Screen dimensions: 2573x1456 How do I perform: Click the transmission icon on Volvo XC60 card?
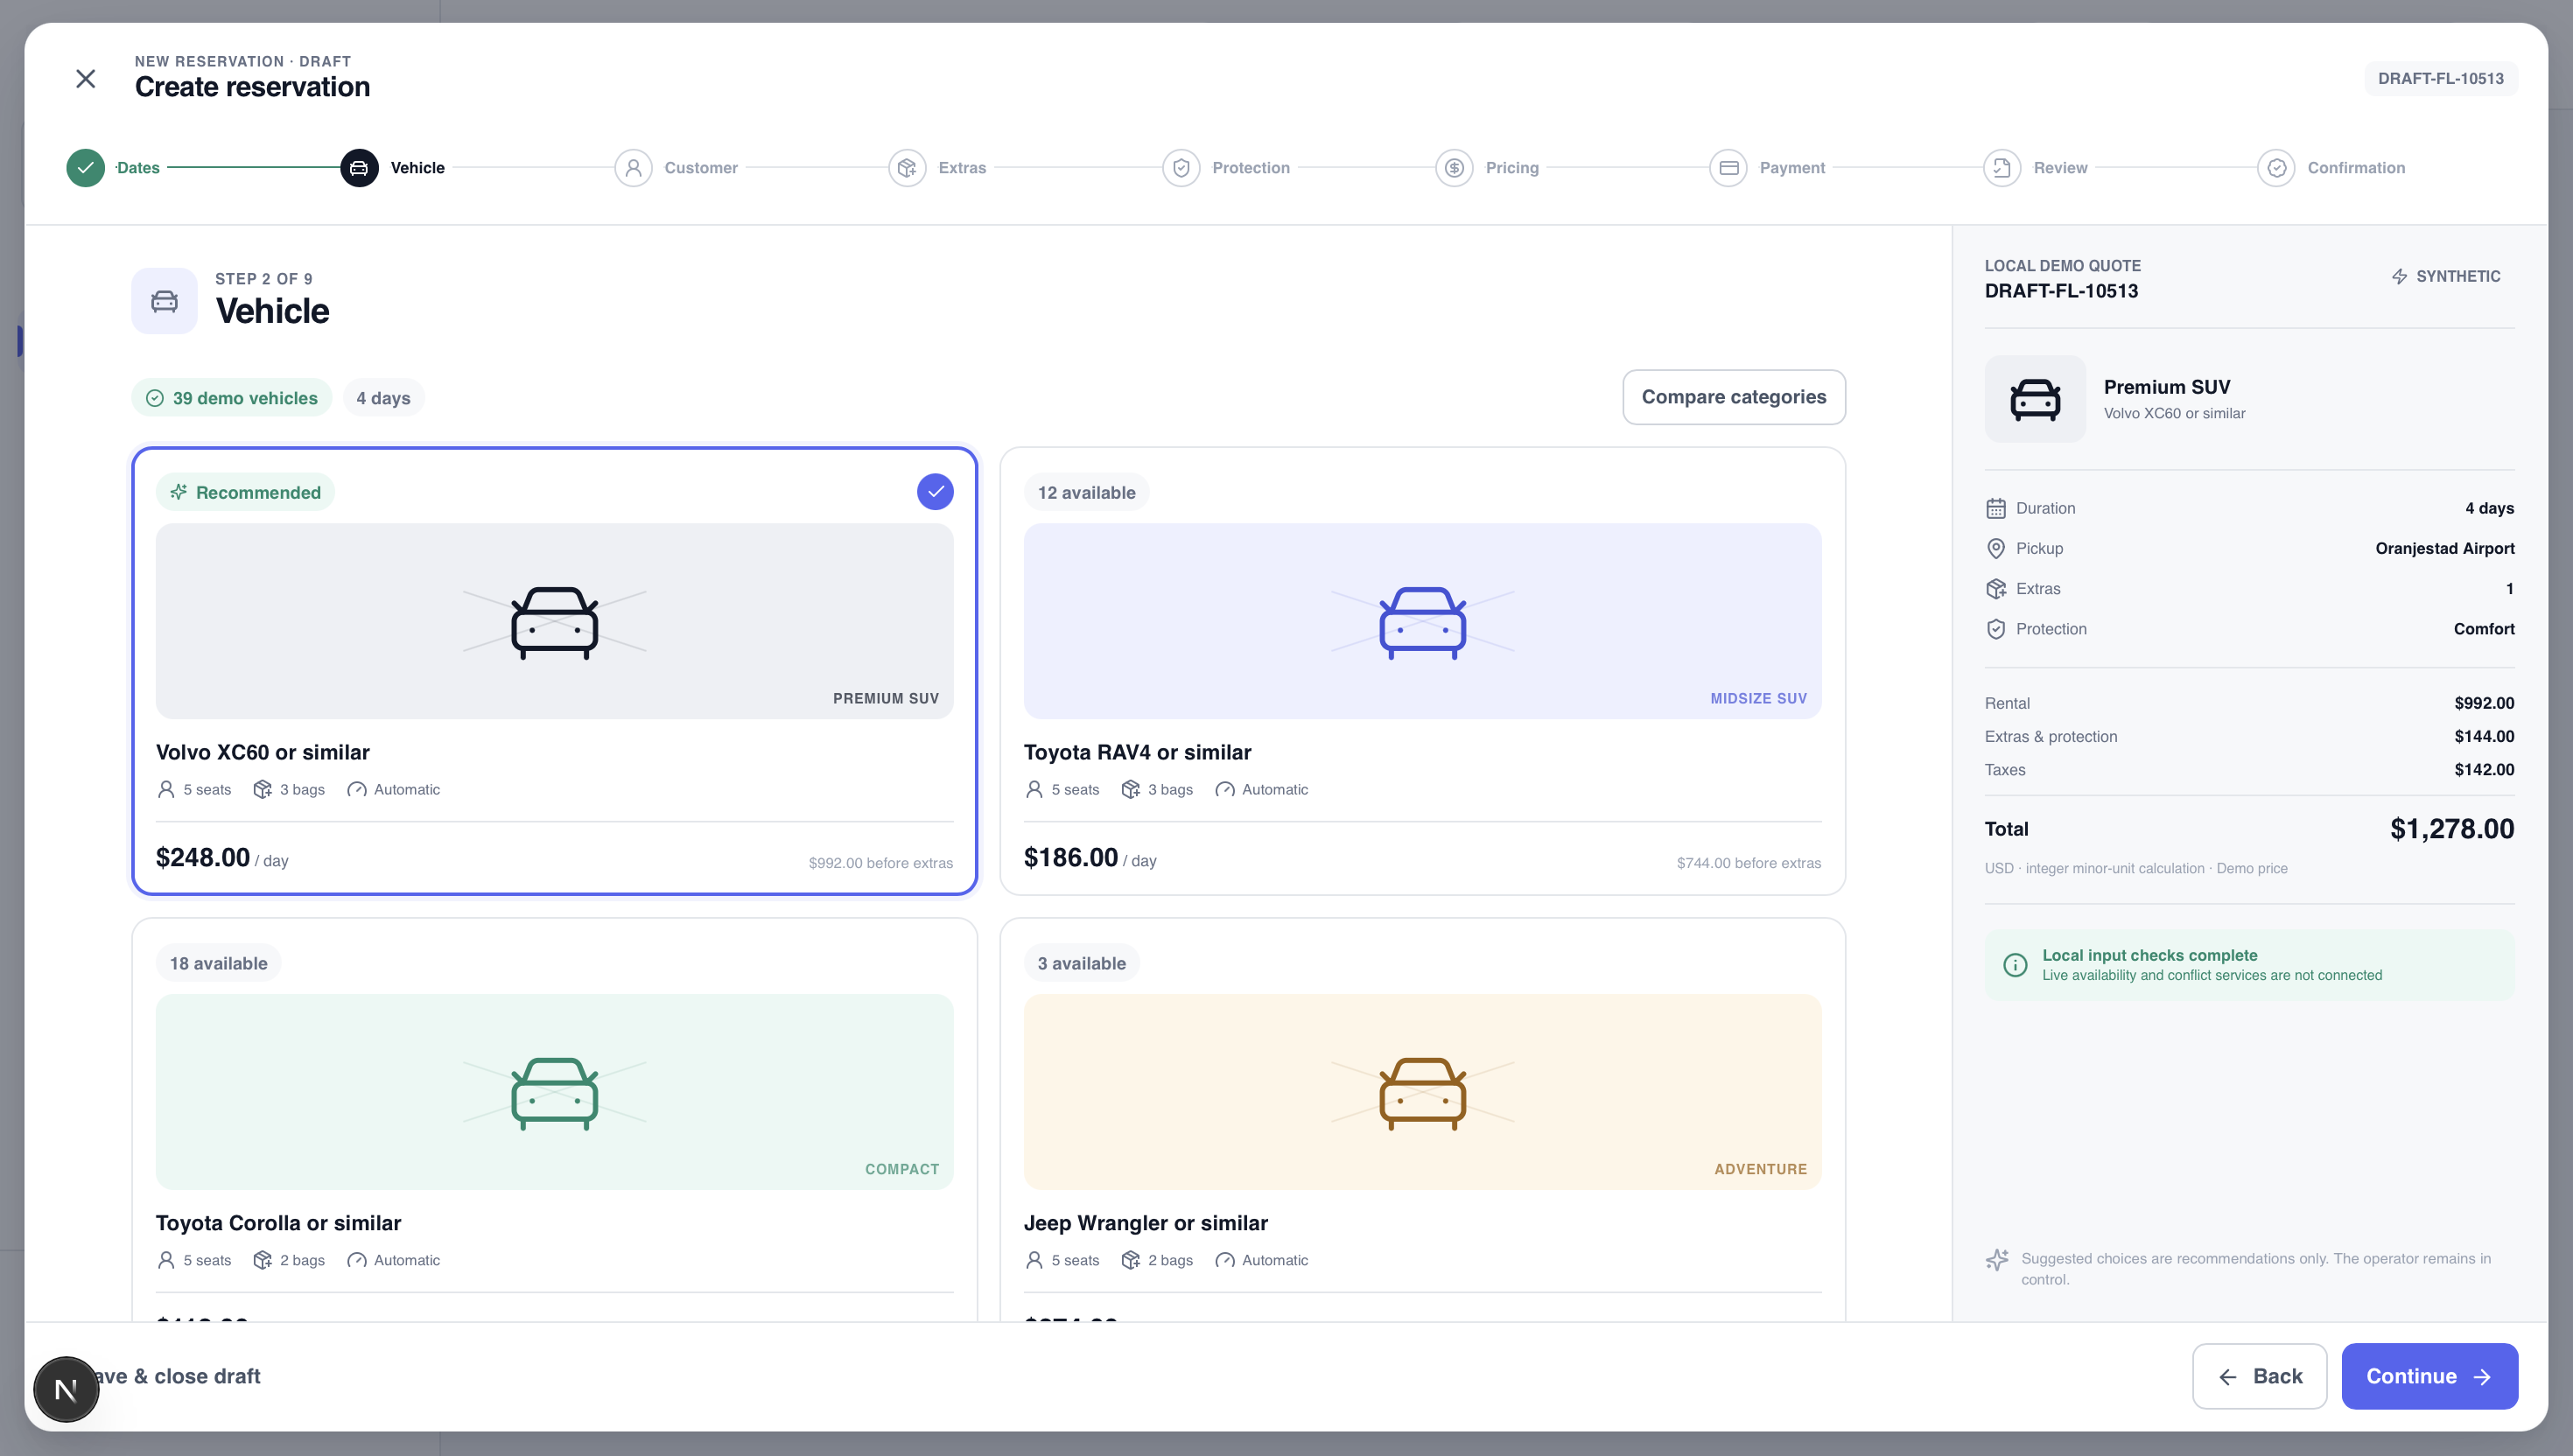pyautogui.click(x=356, y=790)
